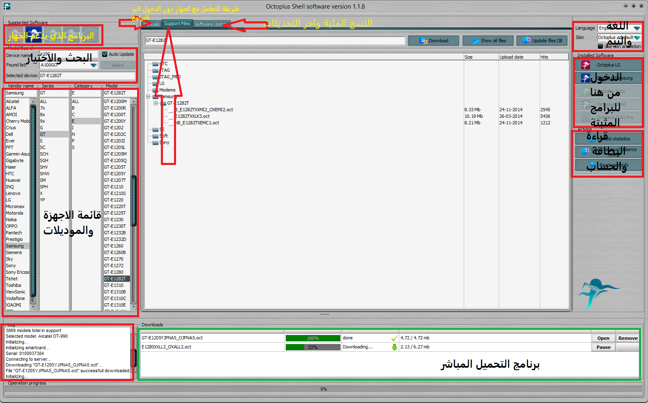Click up arrow of Model list scrollbar

pyautogui.click(x=133, y=101)
